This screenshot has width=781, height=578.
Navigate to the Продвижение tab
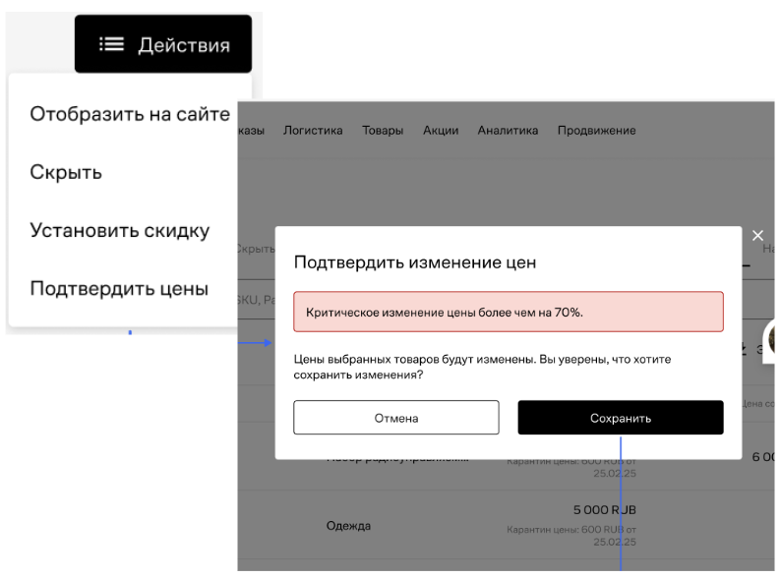(596, 131)
